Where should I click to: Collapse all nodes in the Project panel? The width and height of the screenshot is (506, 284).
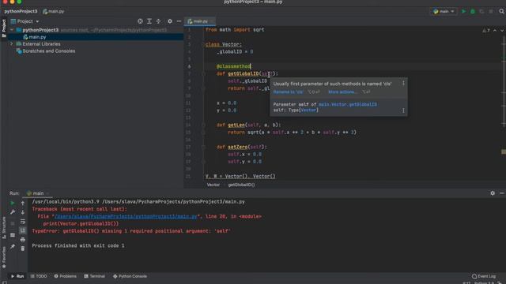[158, 21]
